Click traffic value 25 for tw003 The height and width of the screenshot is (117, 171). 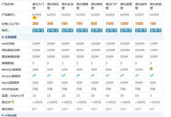click(x=78, y=96)
